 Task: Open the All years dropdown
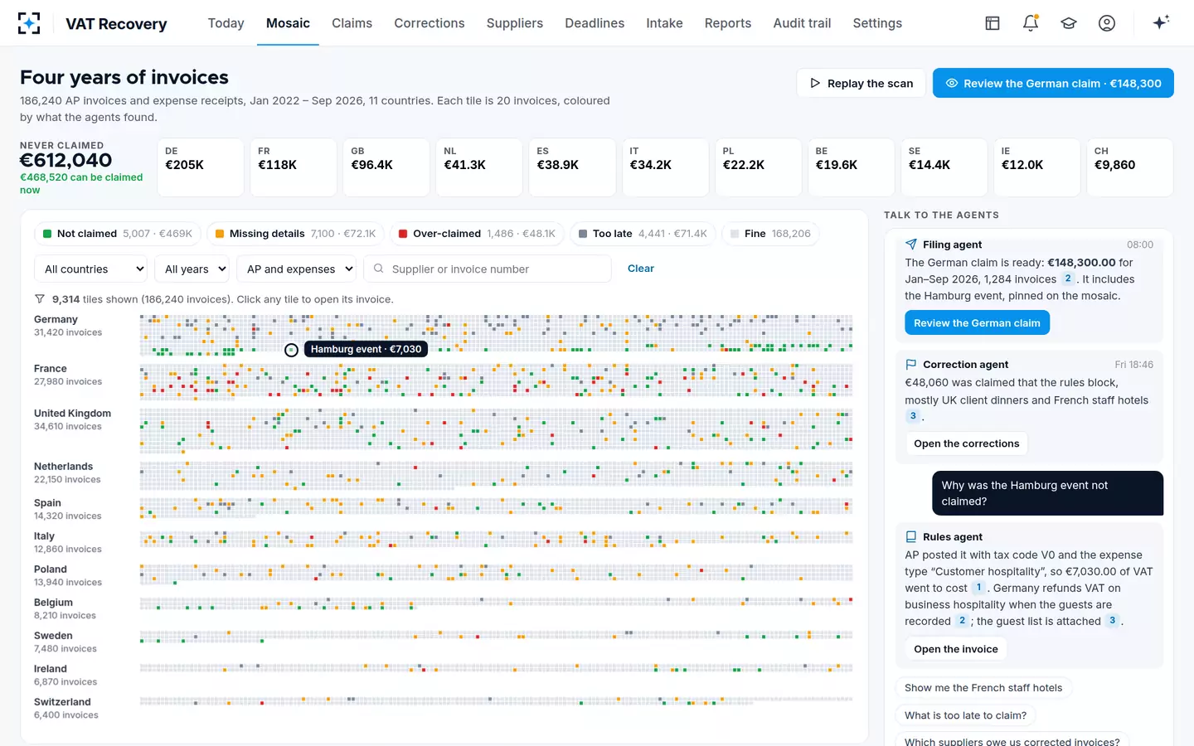pos(192,269)
